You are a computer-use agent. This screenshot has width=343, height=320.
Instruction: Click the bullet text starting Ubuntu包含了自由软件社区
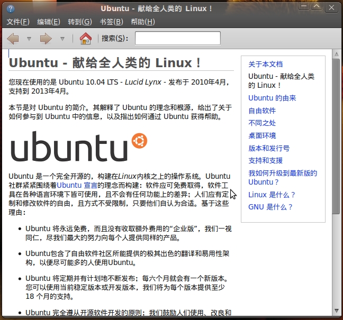pos(128,258)
